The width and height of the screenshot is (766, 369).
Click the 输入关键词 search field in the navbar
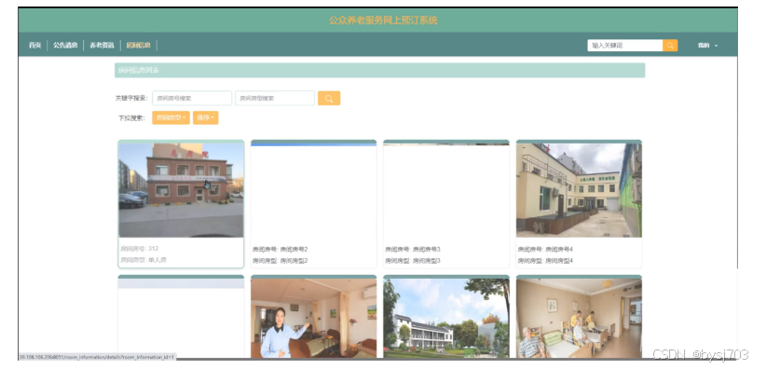point(624,46)
